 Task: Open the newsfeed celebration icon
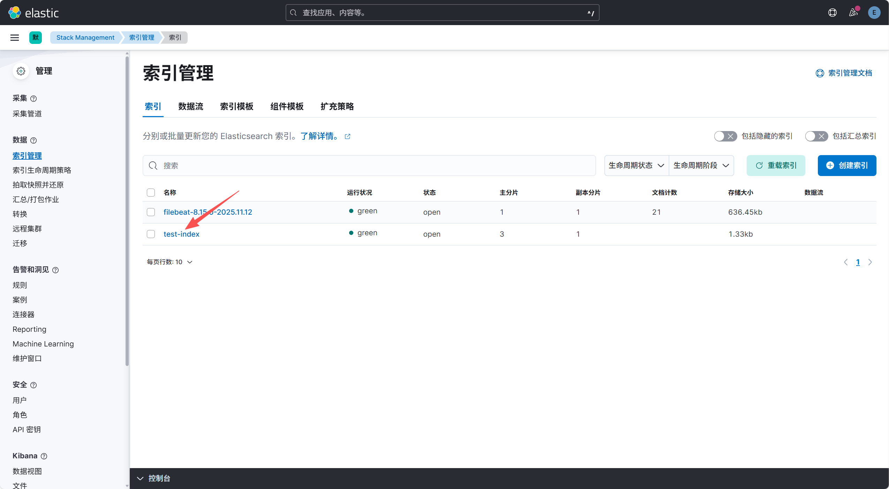(853, 13)
